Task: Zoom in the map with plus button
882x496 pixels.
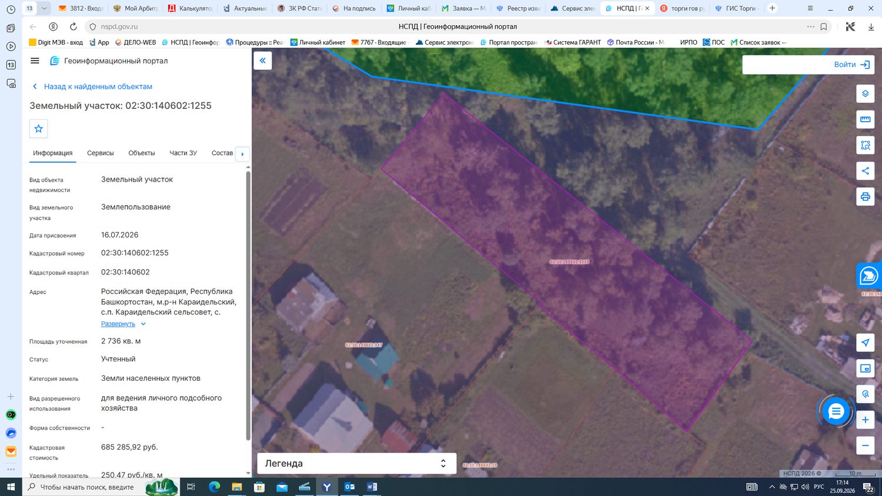Action: (x=865, y=420)
